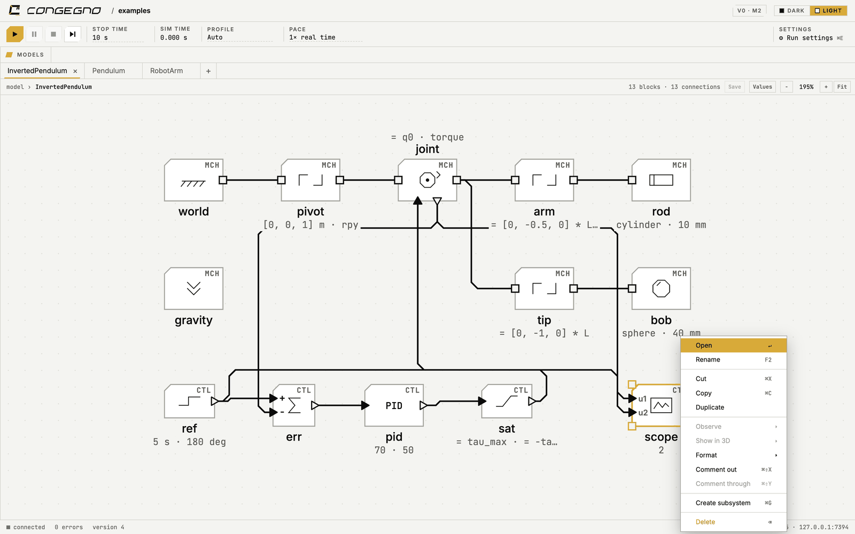Click the rod block input port

[x=632, y=180]
